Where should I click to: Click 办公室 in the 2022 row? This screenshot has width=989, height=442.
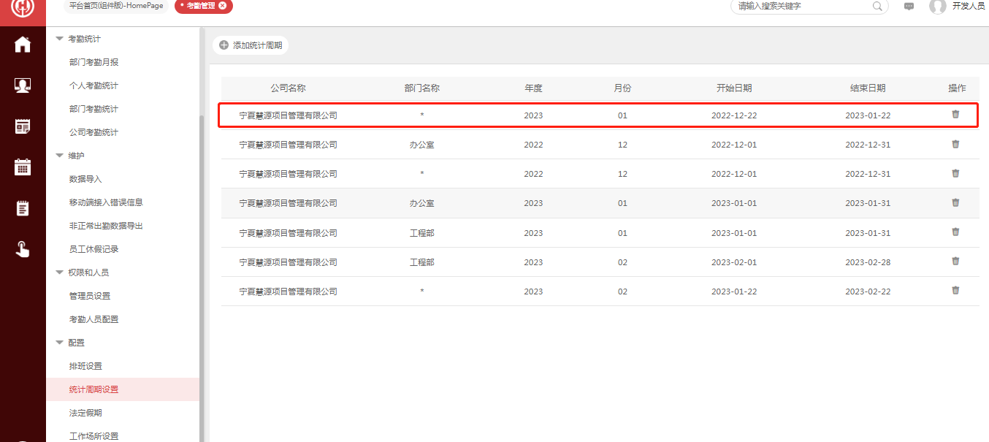tap(422, 145)
